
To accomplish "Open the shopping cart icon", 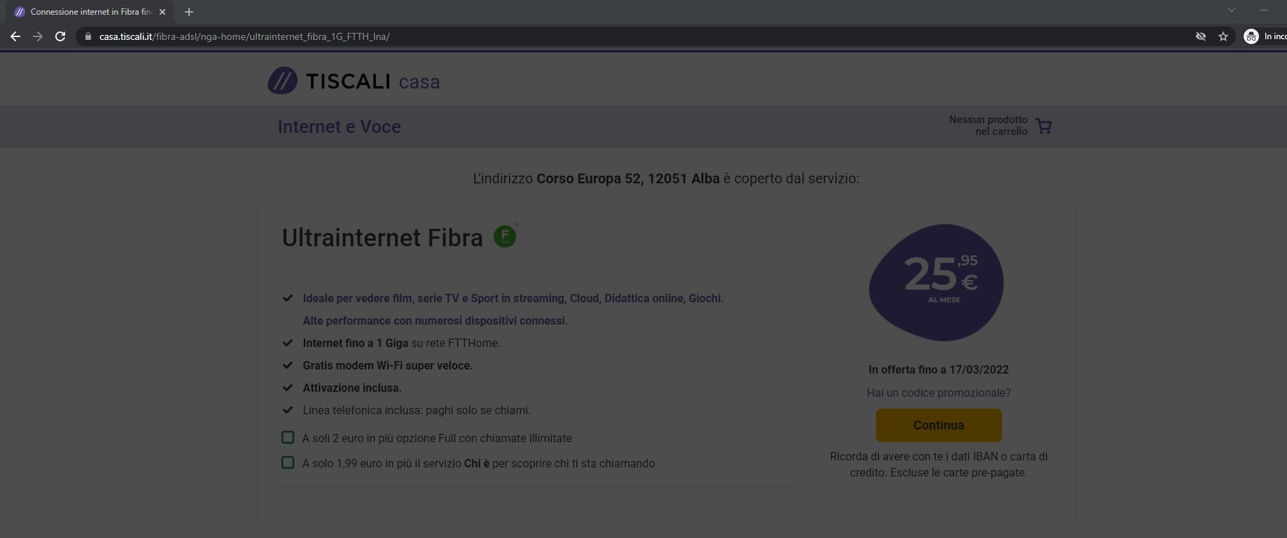I will click(x=1043, y=126).
